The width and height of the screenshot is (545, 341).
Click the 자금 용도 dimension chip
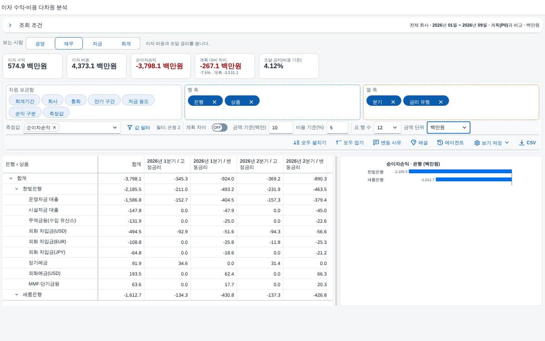139,101
